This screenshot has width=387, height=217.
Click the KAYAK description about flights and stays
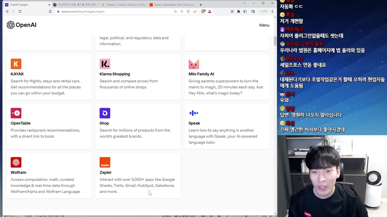tap(46, 87)
